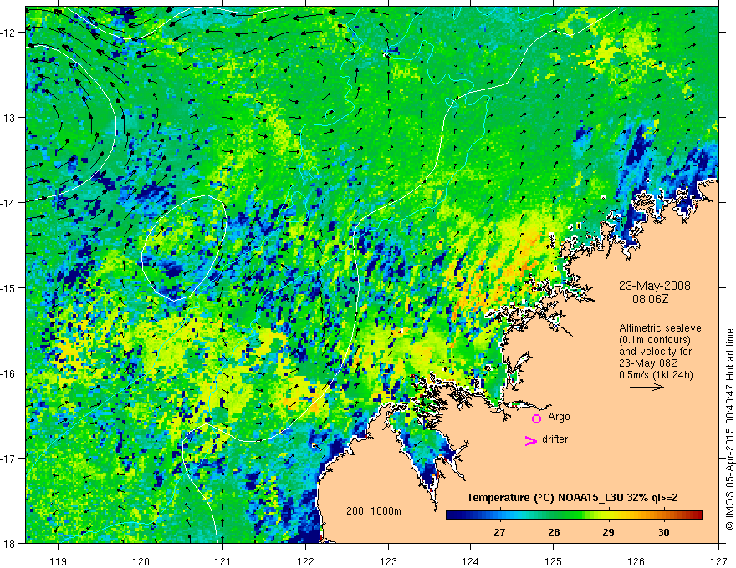Click latitude axis label -14
The height and width of the screenshot is (568, 736).
(8, 203)
